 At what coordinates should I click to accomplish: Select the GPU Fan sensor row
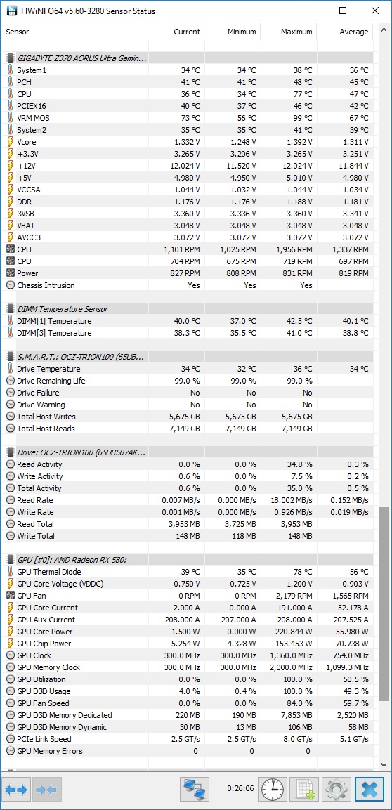tap(187, 596)
